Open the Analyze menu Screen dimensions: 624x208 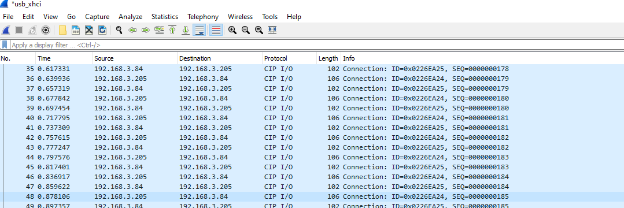tap(130, 17)
